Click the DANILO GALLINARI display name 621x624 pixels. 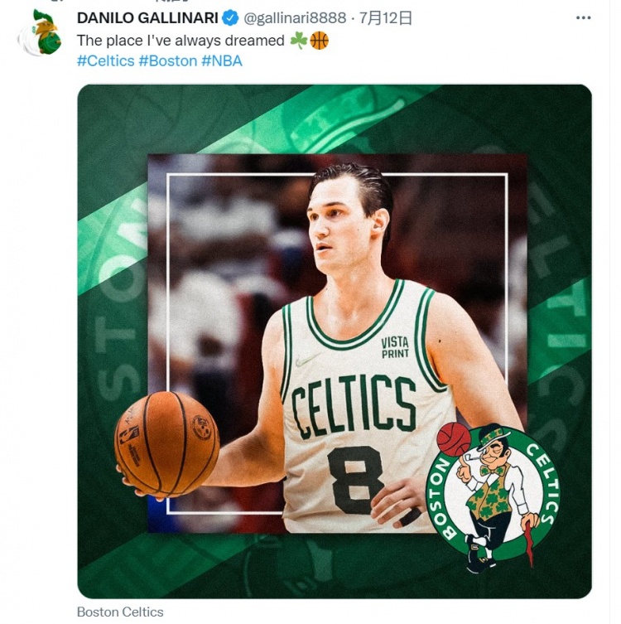[147, 18]
